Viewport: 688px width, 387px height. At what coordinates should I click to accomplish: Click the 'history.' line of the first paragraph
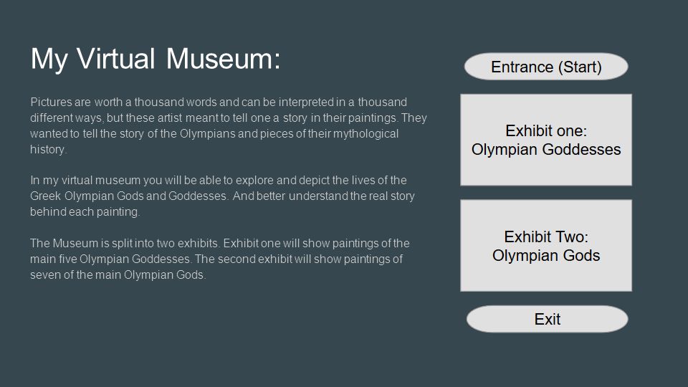(x=48, y=150)
